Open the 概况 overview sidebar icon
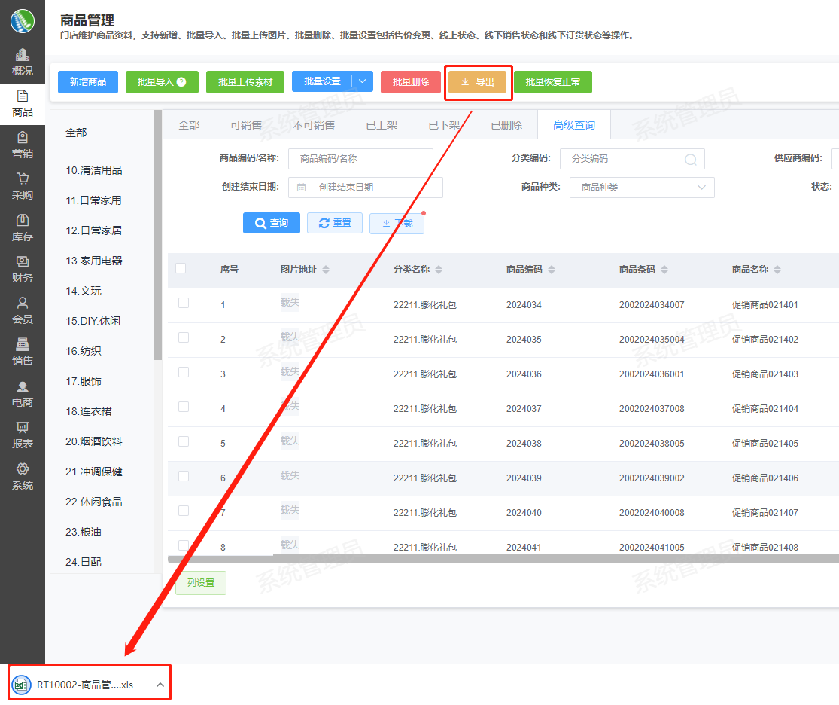 coord(23,55)
